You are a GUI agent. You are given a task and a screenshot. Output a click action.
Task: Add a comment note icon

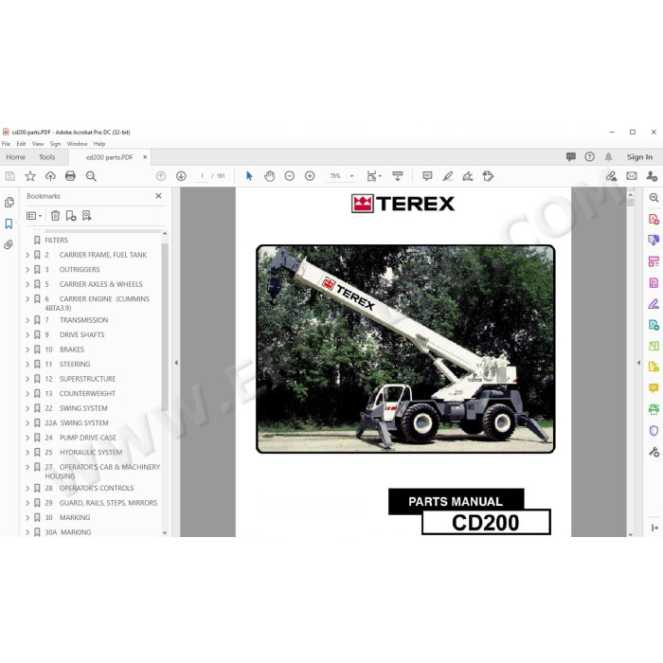(x=427, y=176)
